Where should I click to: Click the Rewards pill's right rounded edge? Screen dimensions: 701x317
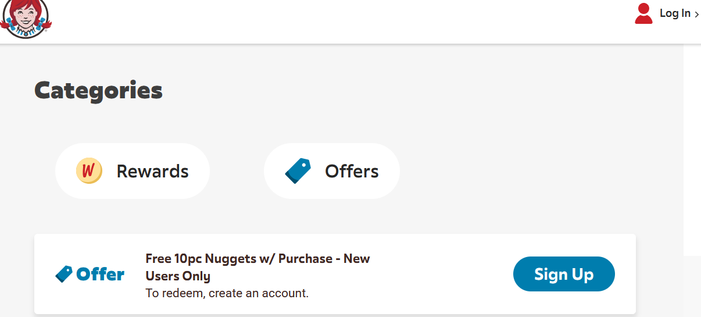pos(200,171)
